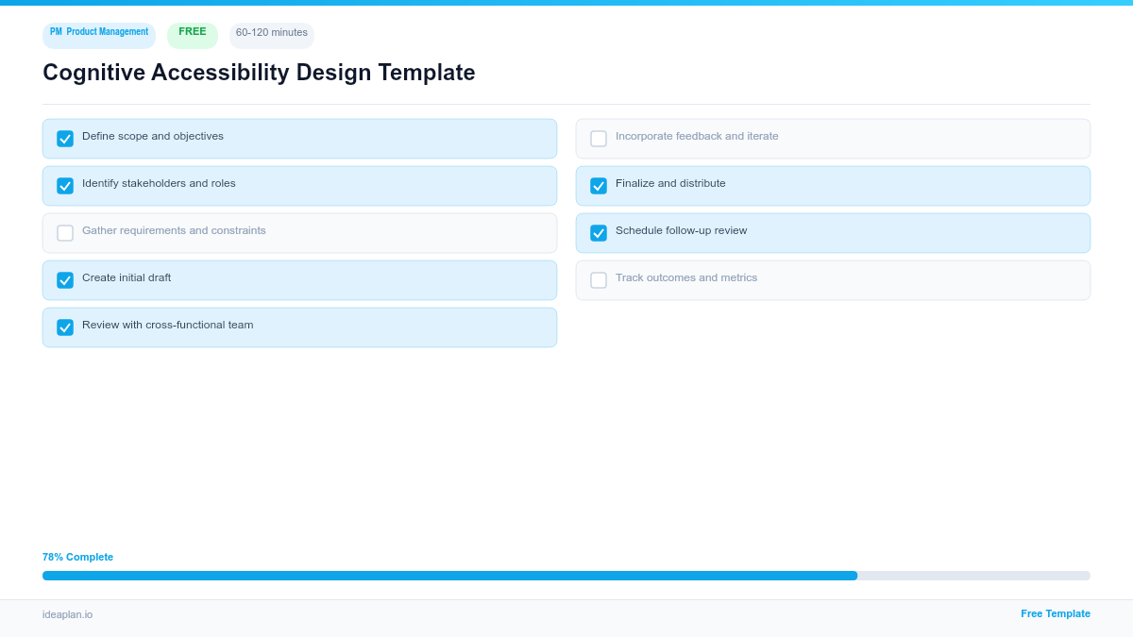Click the 60-120 minutes badge
This screenshot has height=637, width=1133.
272,35
